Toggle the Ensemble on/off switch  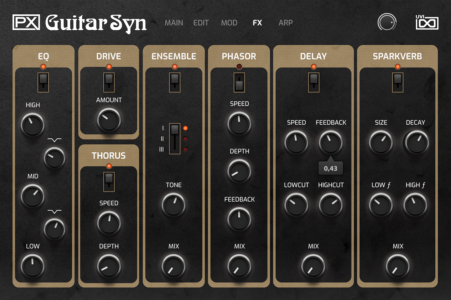coord(175,82)
